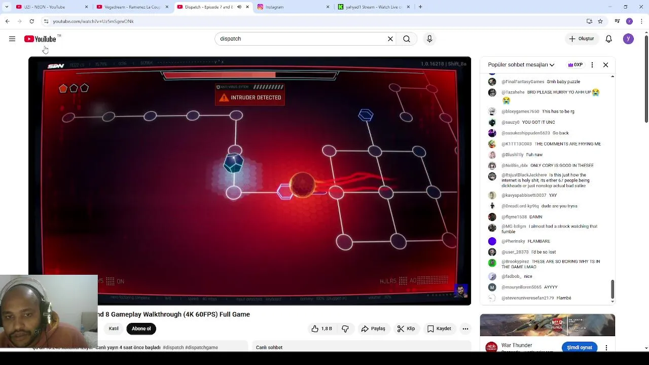Dislike the video with thumbs down

345,328
